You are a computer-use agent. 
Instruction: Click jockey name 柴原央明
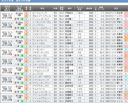[69, 53]
